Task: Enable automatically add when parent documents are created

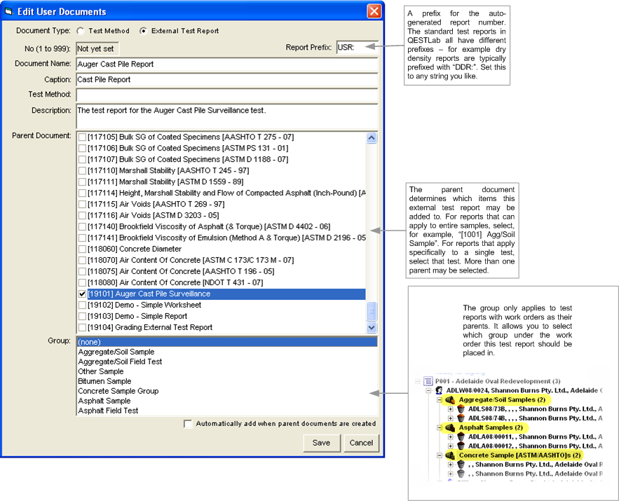Action: (187, 424)
